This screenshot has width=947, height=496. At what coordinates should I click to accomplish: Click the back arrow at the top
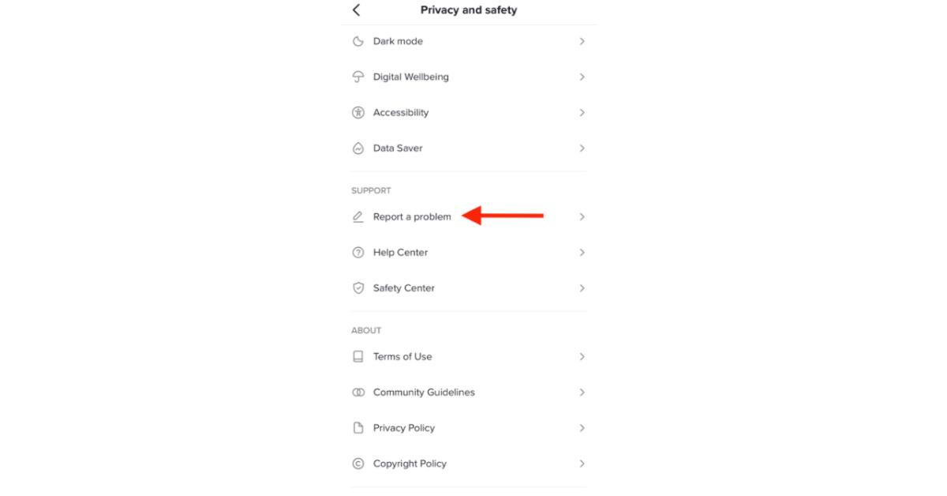point(355,10)
